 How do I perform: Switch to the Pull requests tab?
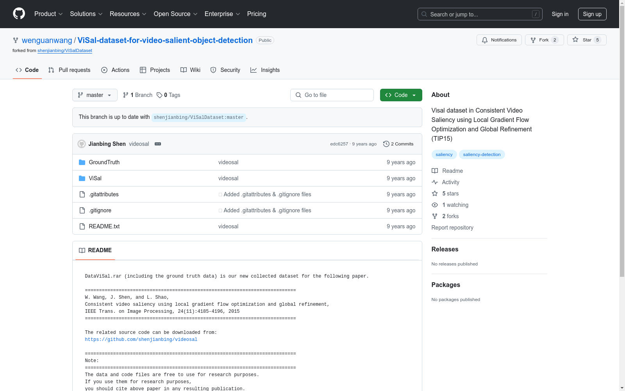pyautogui.click(x=70, y=70)
